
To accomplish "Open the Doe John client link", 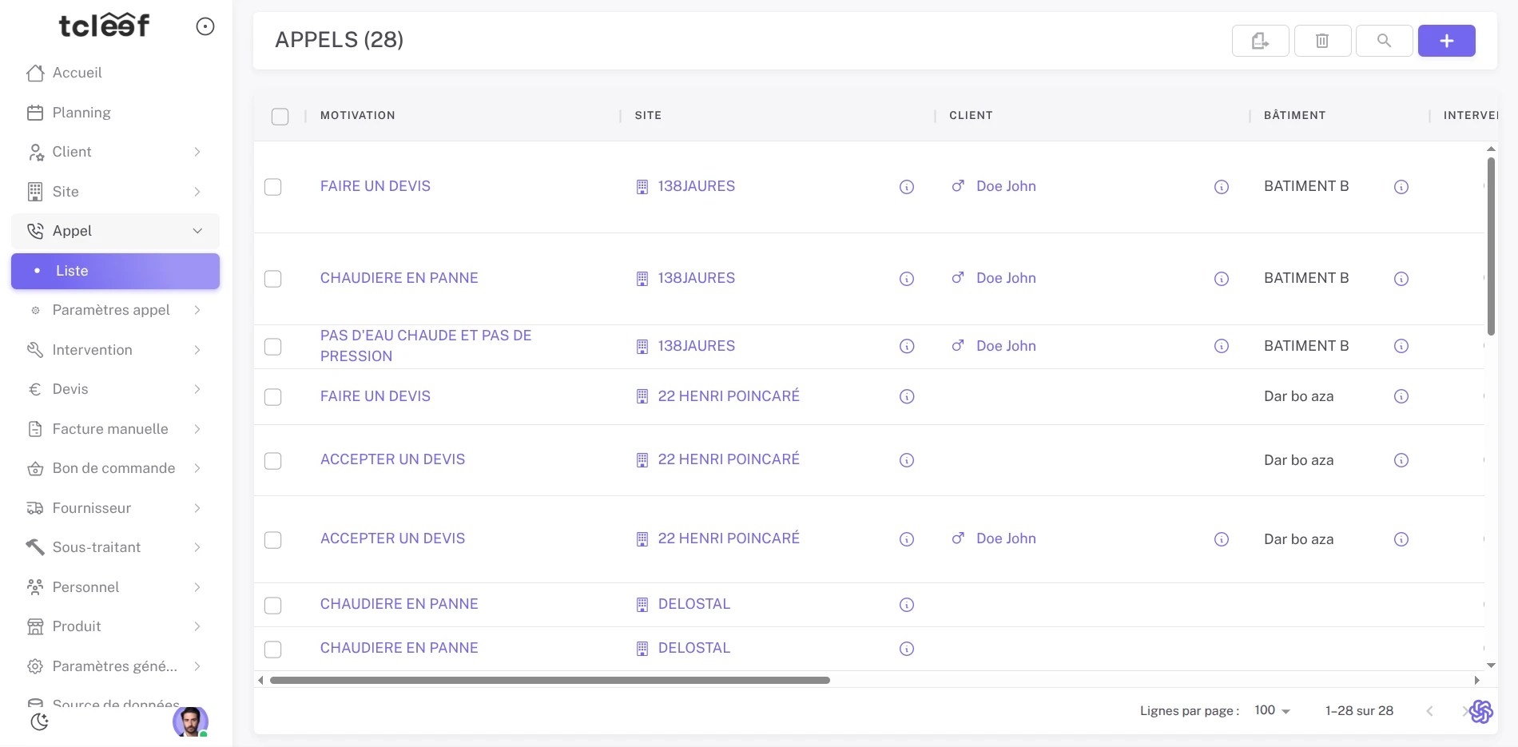I will 1006,186.
